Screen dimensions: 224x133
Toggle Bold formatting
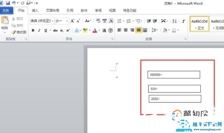tap(33, 30)
